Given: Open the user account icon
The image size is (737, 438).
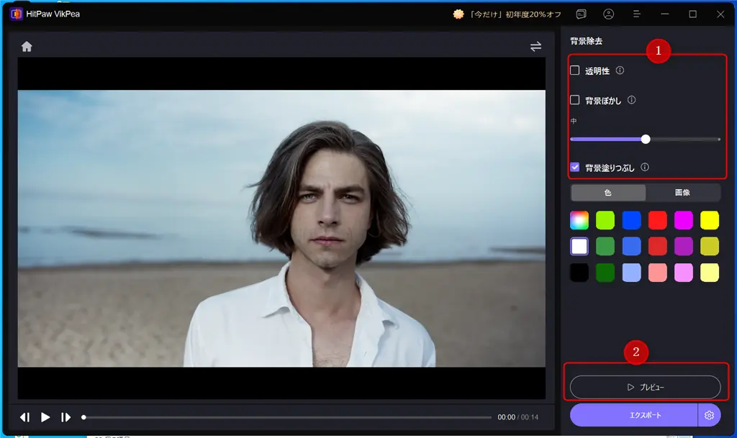Looking at the screenshot, I should 609,14.
